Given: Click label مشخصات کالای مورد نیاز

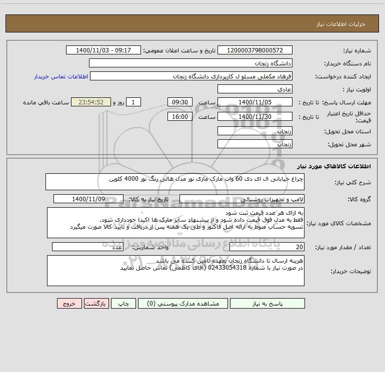Looking at the screenshot, I should point(339,223).
